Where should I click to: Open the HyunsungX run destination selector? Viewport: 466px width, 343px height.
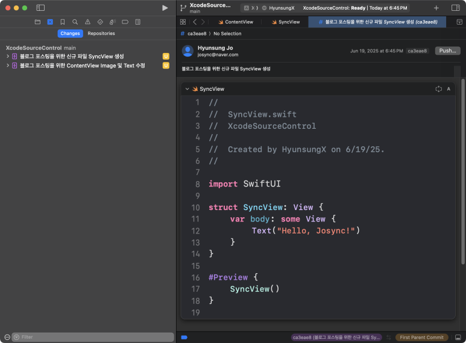278,8
